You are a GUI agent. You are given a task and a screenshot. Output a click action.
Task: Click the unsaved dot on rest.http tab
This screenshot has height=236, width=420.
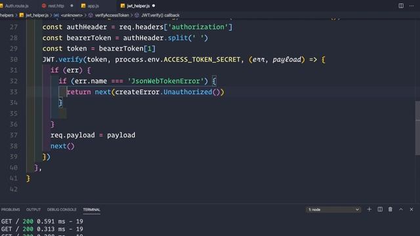72,6
